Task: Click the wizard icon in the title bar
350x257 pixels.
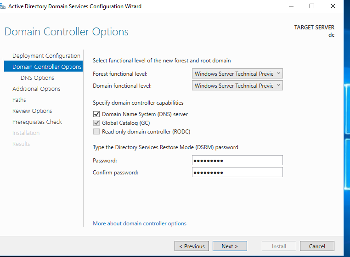Action: (3, 6)
